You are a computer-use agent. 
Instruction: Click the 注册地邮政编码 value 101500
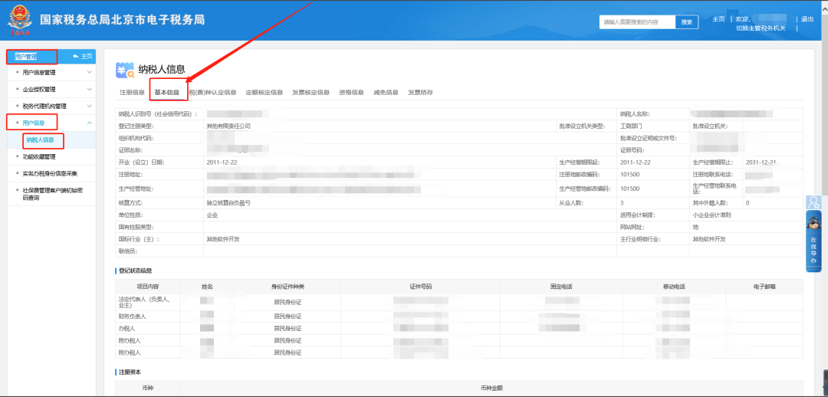(x=630, y=174)
